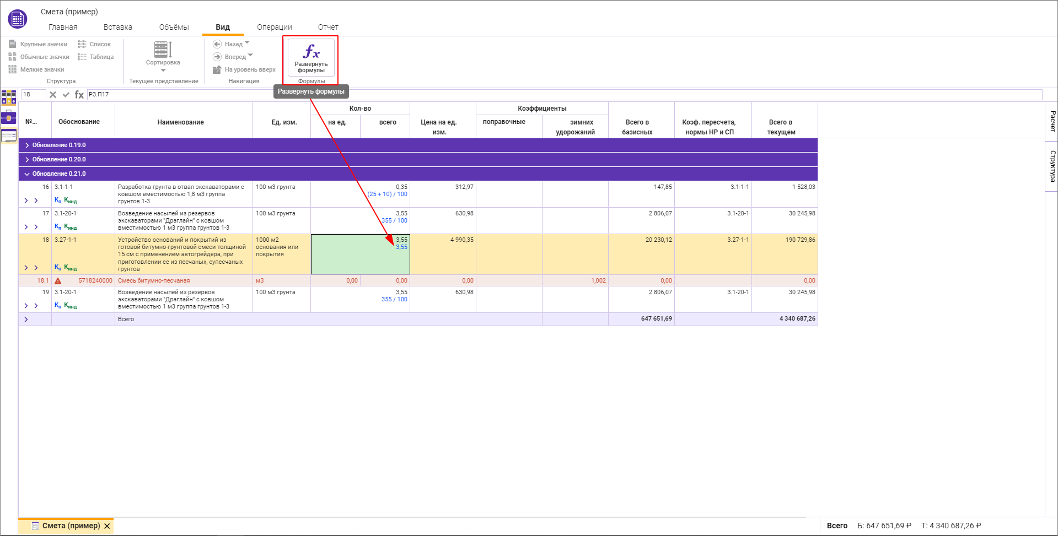Open the briefcase sidebar icon
The height and width of the screenshot is (536, 1058).
click(x=9, y=117)
